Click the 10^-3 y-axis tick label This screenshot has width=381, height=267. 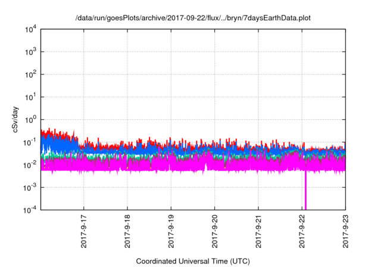pos(30,188)
